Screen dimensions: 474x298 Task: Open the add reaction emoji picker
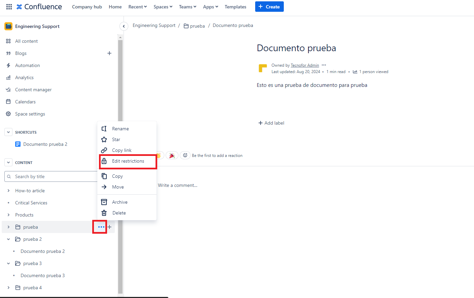pyautogui.click(x=185, y=156)
